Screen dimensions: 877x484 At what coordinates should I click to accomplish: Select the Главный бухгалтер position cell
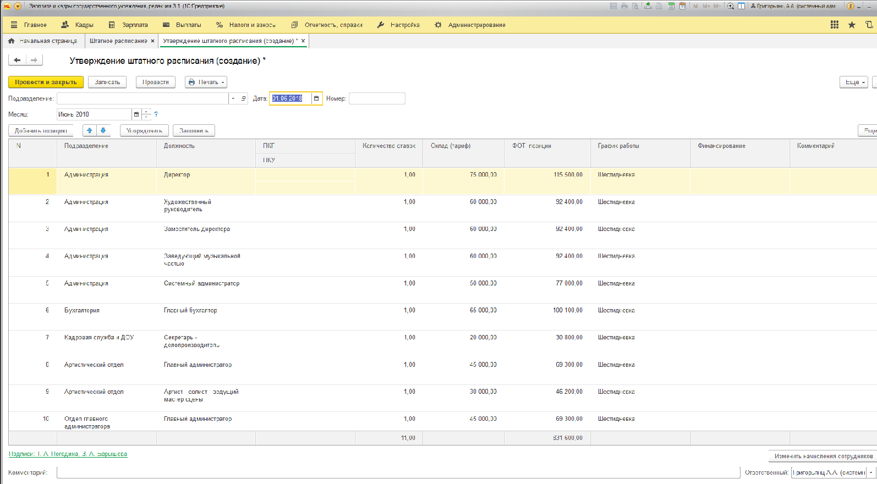coord(206,316)
